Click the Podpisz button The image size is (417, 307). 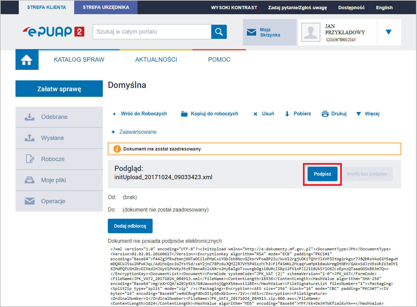click(322, 174)
